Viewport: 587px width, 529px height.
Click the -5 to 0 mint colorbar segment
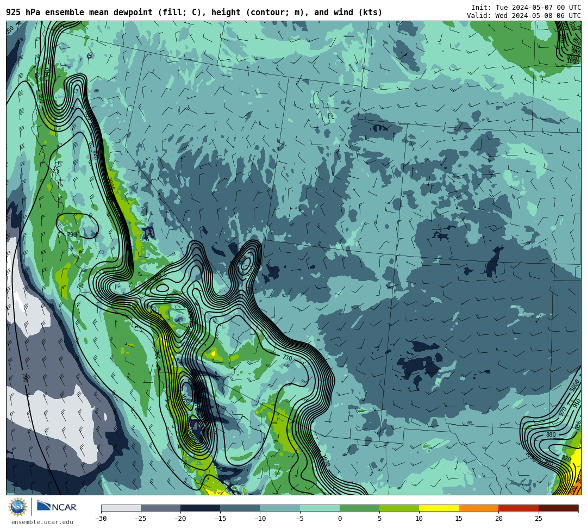(x=320, y=508)
